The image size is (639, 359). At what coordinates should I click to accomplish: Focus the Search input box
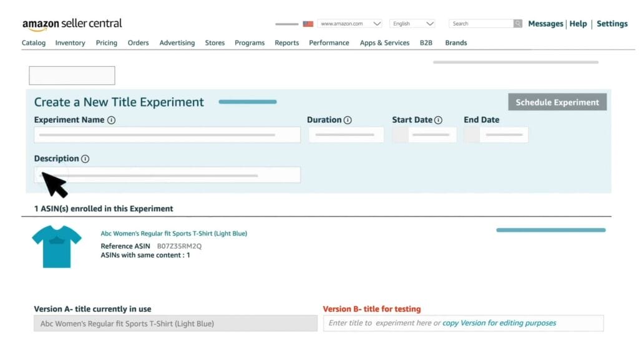(481, 24)
